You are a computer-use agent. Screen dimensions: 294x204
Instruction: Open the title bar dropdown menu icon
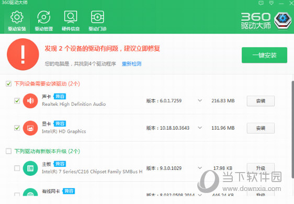tap(271, 3)
